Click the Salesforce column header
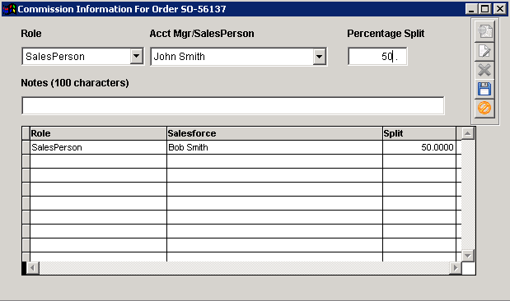This screenshot has height=301, width=510. pyautogui.click(x=274, y=133)
